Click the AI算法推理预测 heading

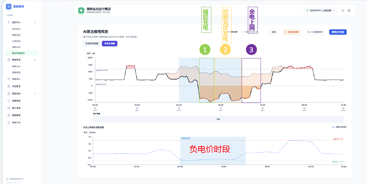[x=96, y=32]
